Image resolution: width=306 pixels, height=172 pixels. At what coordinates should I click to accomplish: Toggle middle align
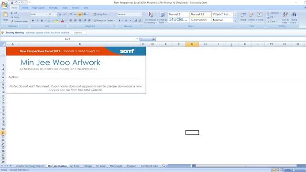point(76,14)
